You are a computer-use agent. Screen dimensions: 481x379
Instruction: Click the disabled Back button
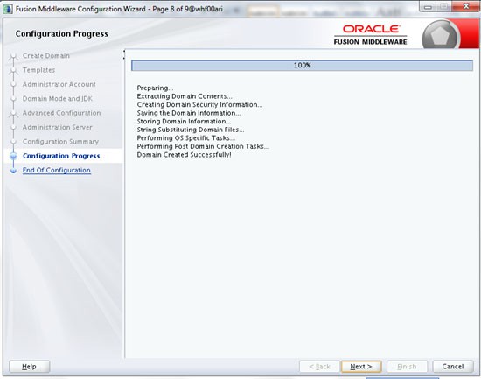pos(319,367)
